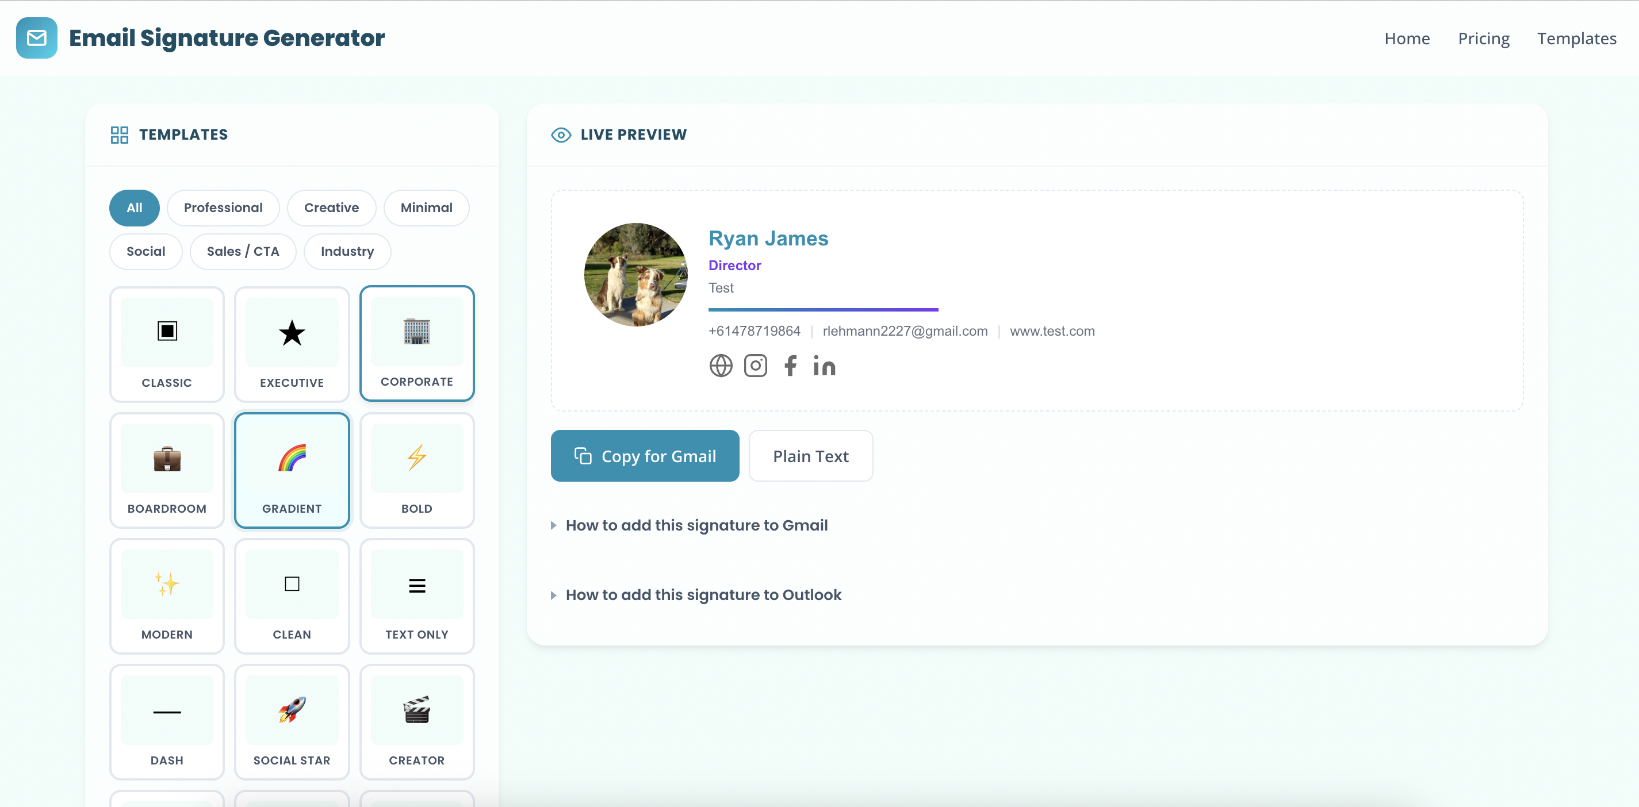Select the All template filter
This screenshot has height=807, width=1639.
(134, 208)
